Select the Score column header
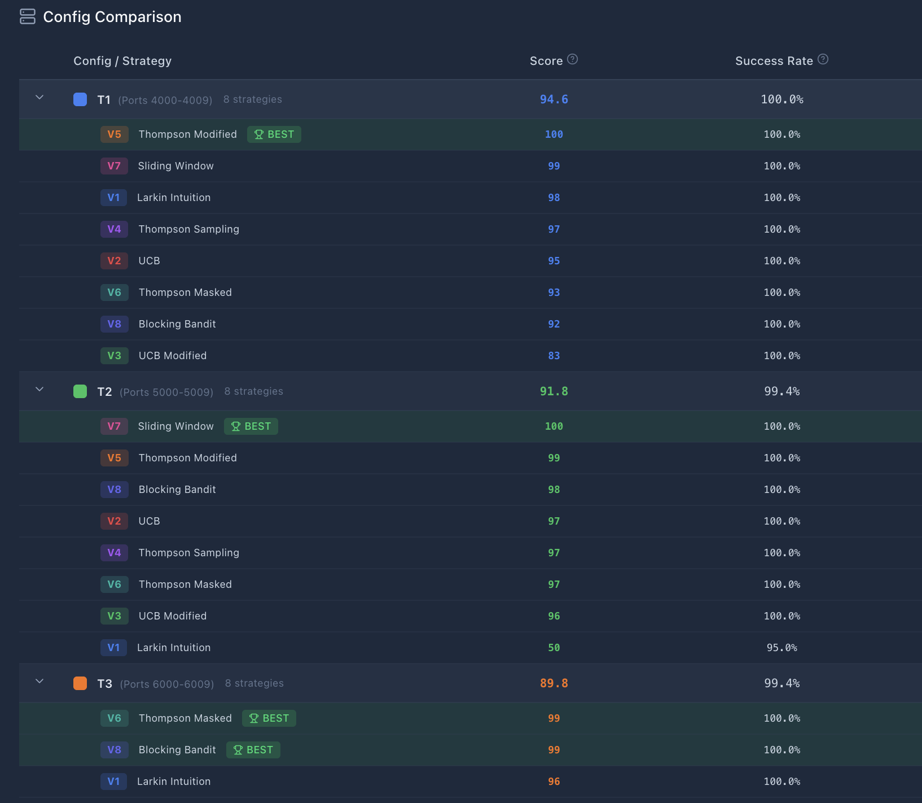This screenshot has width=922, height=803. [x=546, y=60]
